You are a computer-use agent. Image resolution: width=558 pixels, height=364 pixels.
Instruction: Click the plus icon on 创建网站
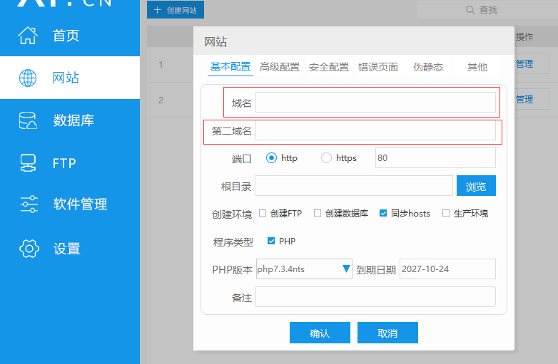157,10
